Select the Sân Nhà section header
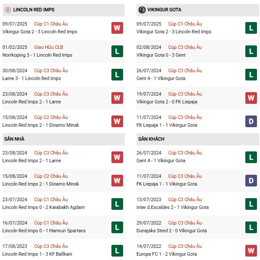The height and width of the screenshot is (260, 260). [14, 139]
